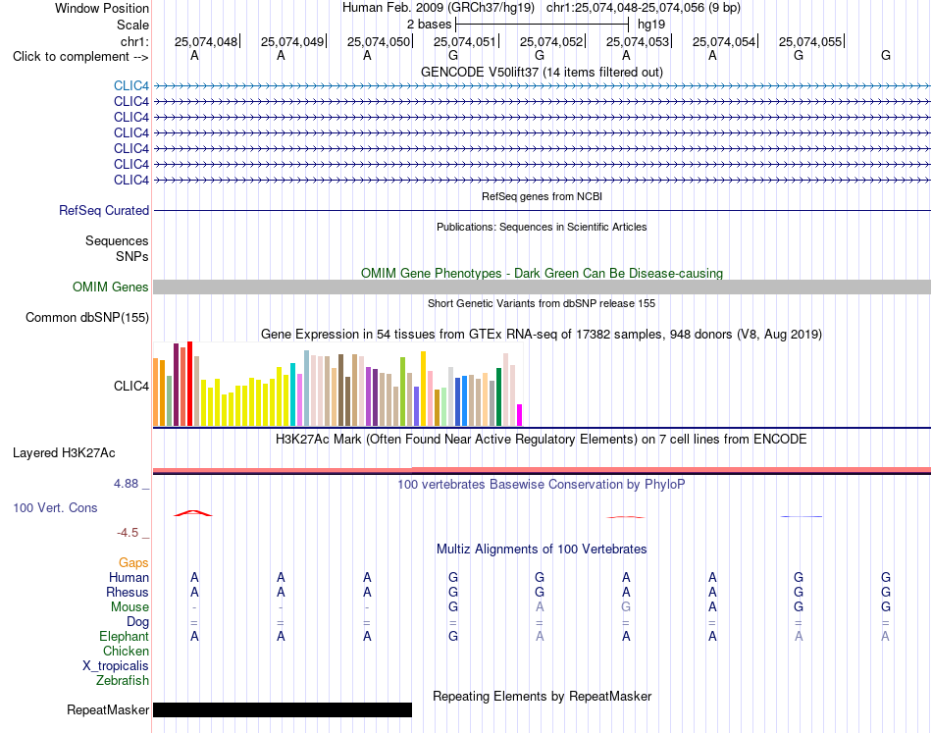The width and height of the screenshot is (932, 733).
Task: Click the Scale label
Action: click(x=132, y=25)
